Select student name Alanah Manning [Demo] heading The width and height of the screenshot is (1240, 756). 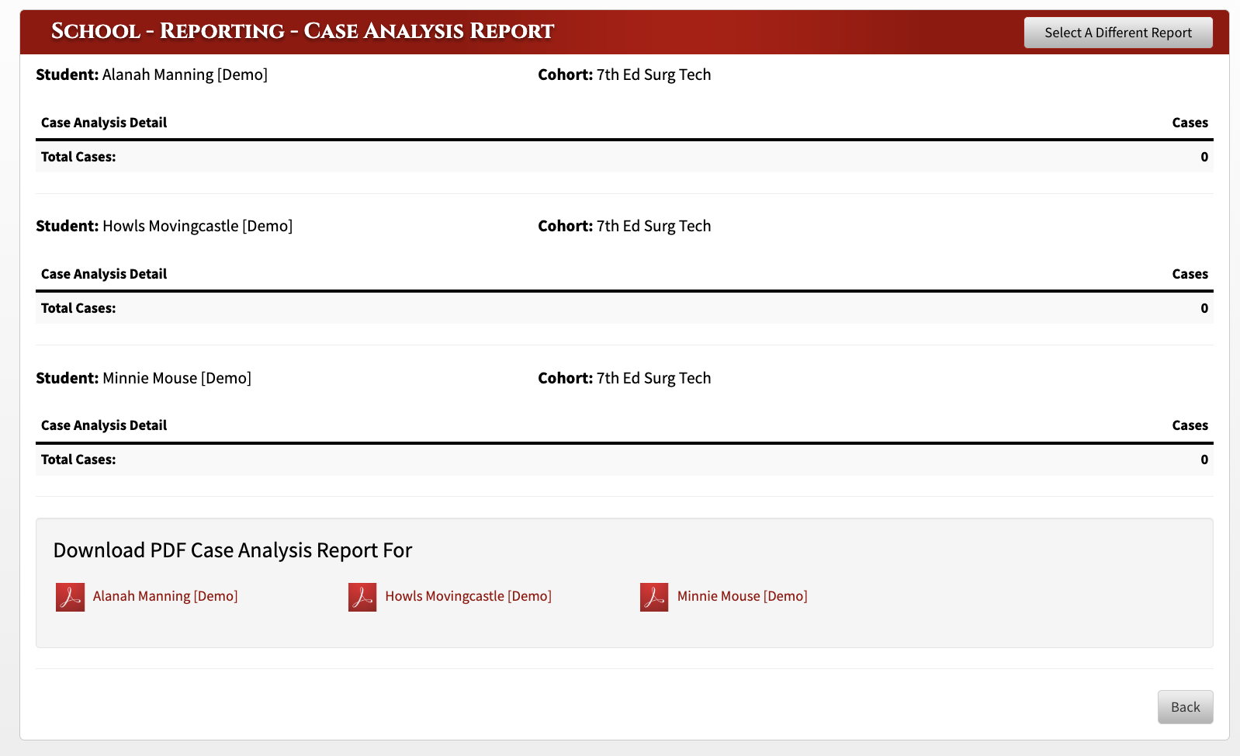click(185, 75)
